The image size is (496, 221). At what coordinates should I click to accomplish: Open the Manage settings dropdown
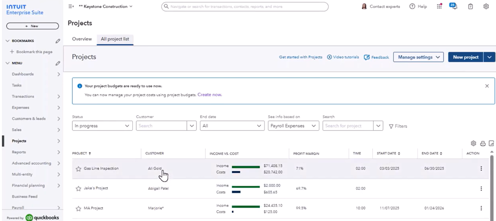[418, 57]
